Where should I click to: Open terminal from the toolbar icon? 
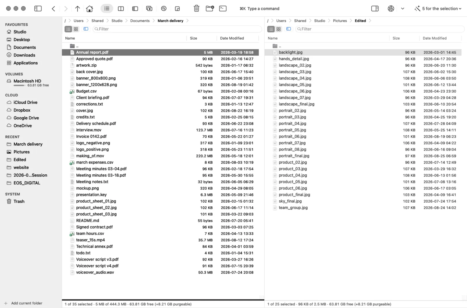coord(223,8)
